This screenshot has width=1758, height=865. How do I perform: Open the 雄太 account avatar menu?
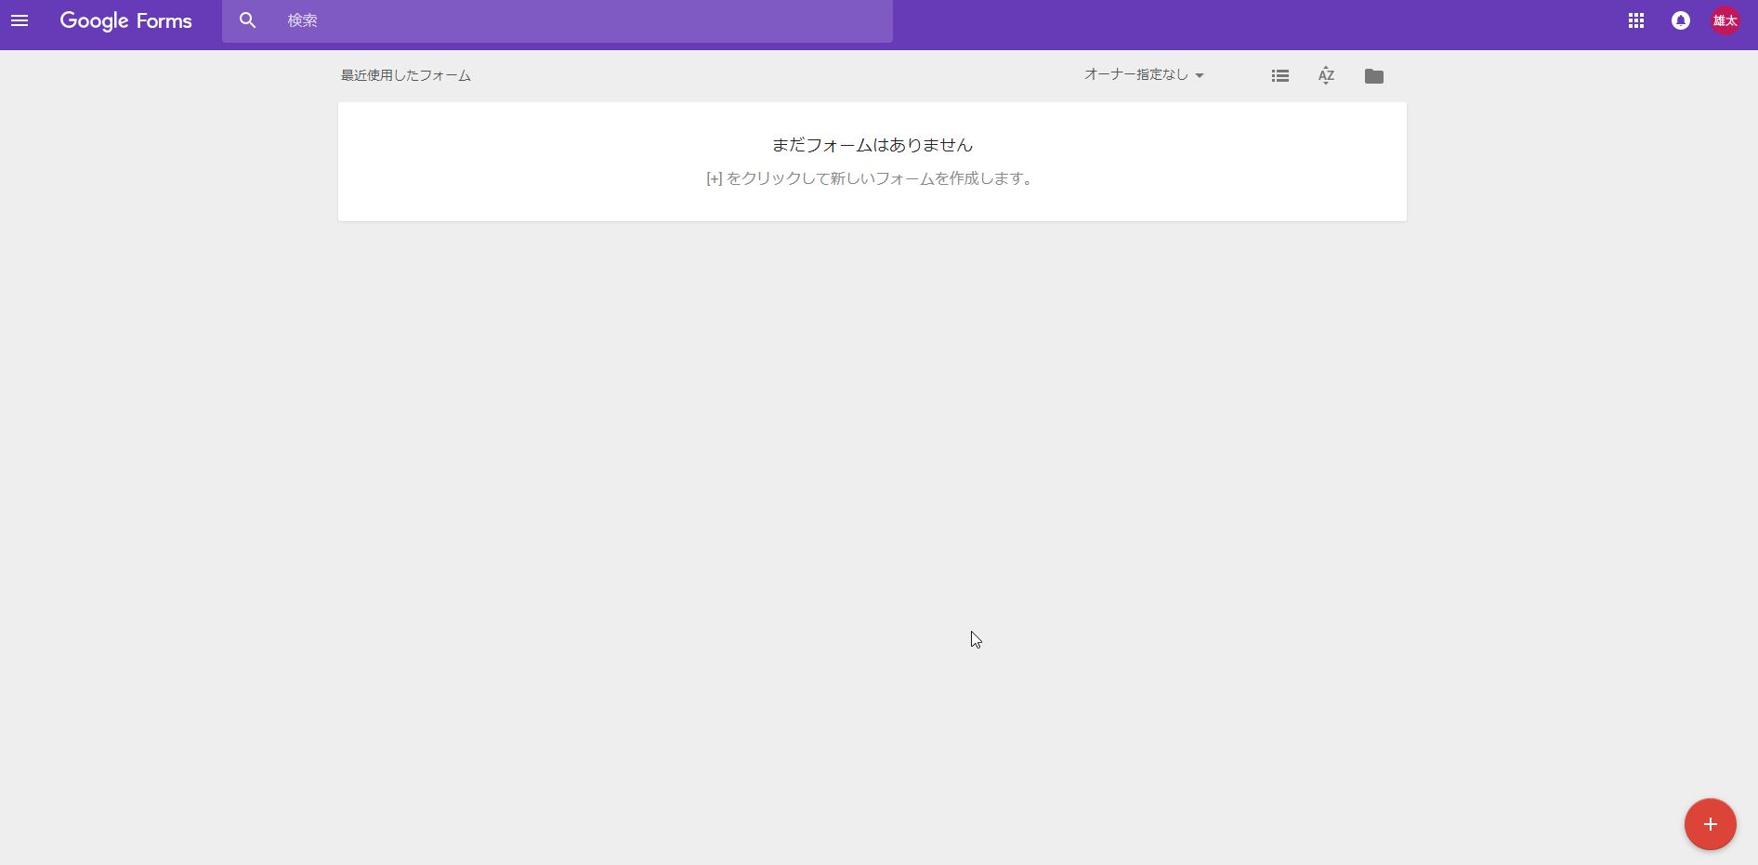click(1725, 20)
